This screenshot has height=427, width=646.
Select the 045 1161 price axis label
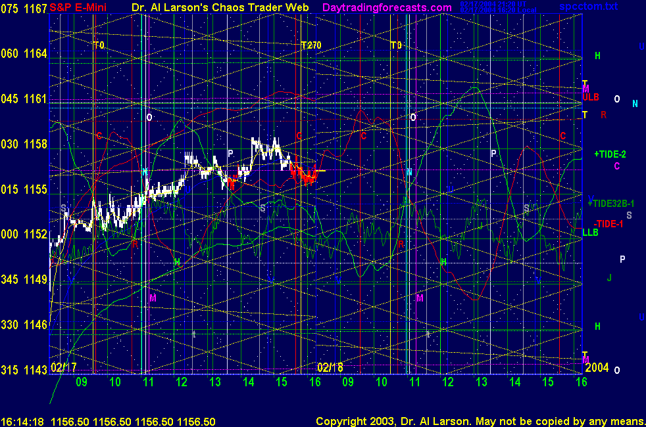coord(24,99)
